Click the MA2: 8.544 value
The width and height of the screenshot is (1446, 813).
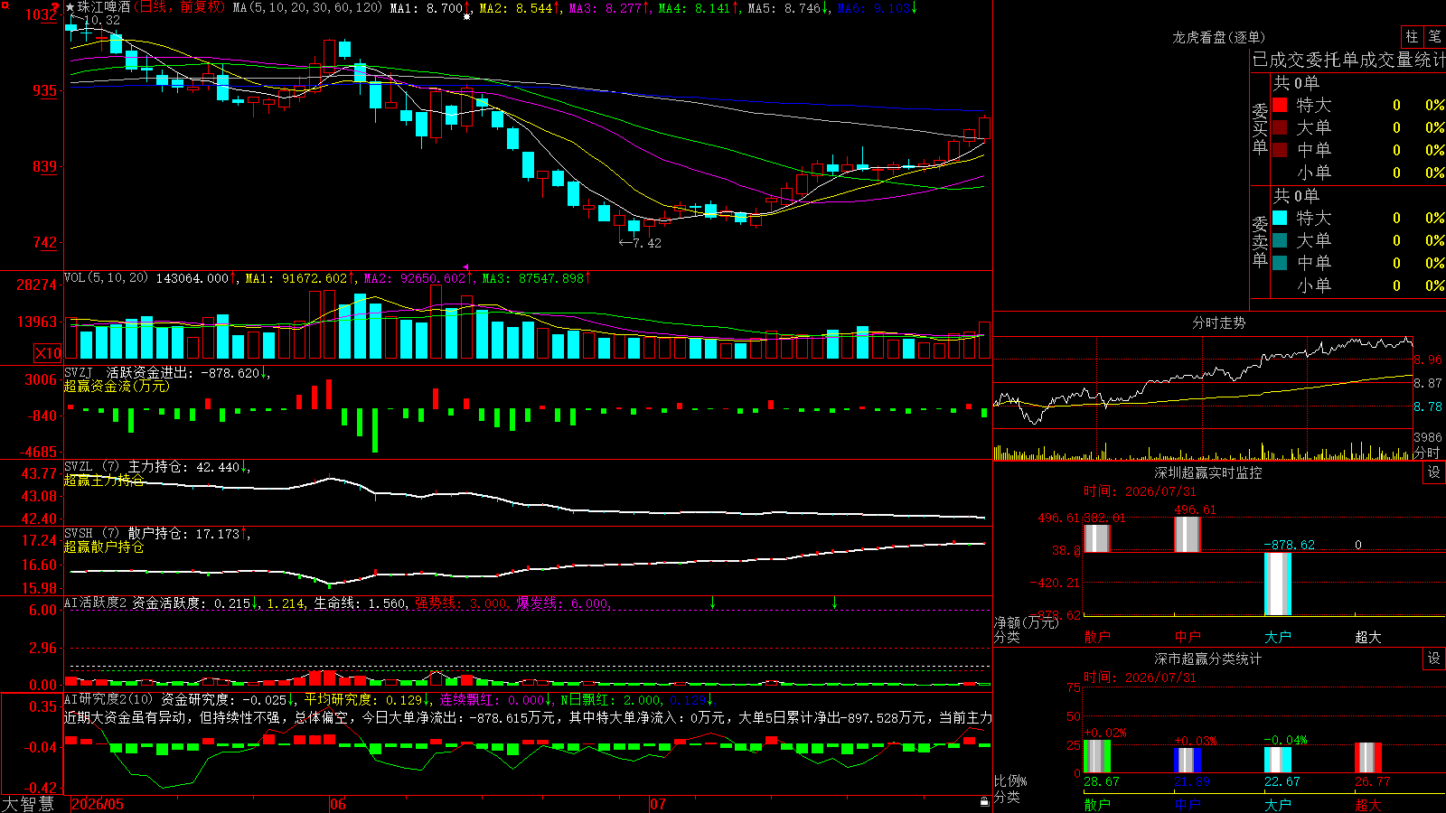(x=515, y=7)
